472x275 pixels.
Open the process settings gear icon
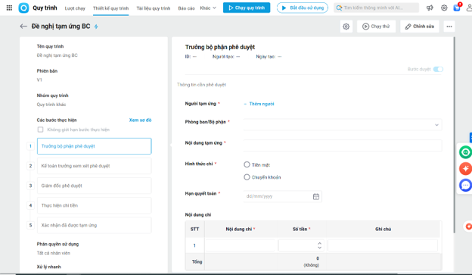[346, 27]
